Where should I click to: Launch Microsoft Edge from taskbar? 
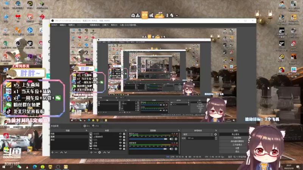click(x=35, y=167)
